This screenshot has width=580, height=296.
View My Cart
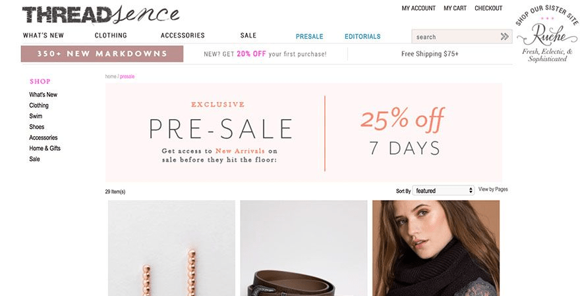pos(455,8)
